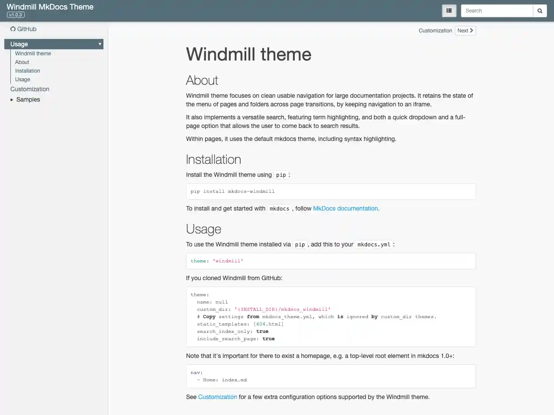
Task: Expand the Samples section
Action: click(x=28, y=99)
